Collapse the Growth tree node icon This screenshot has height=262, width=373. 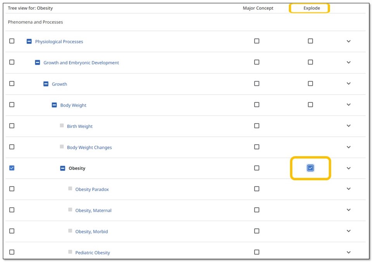46,84
